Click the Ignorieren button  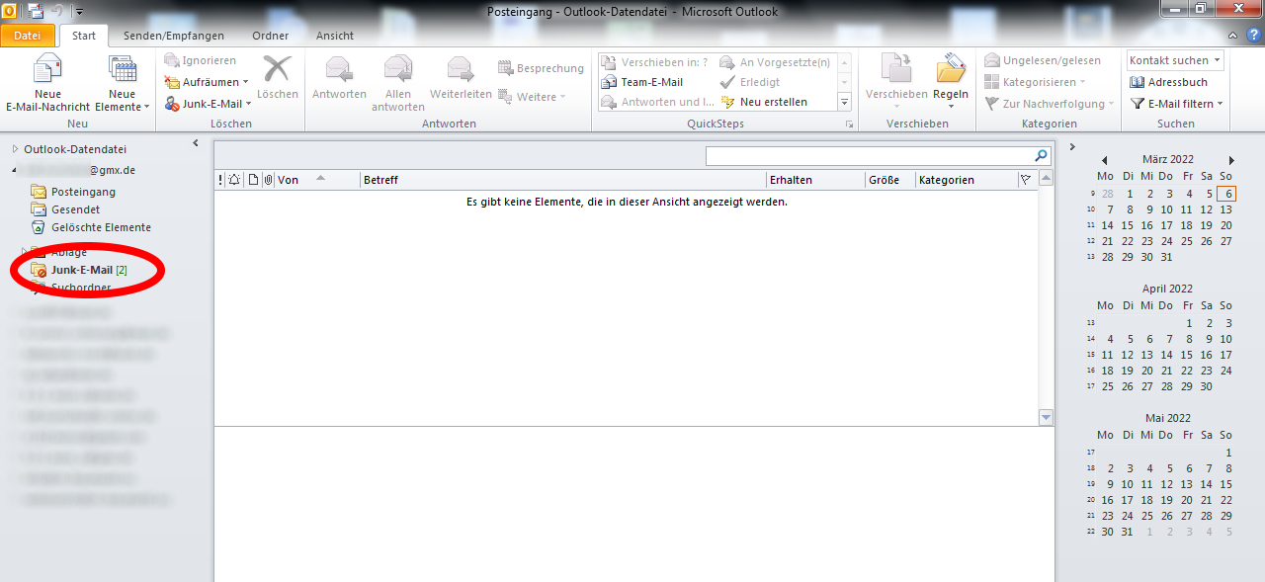coord(201,60)
